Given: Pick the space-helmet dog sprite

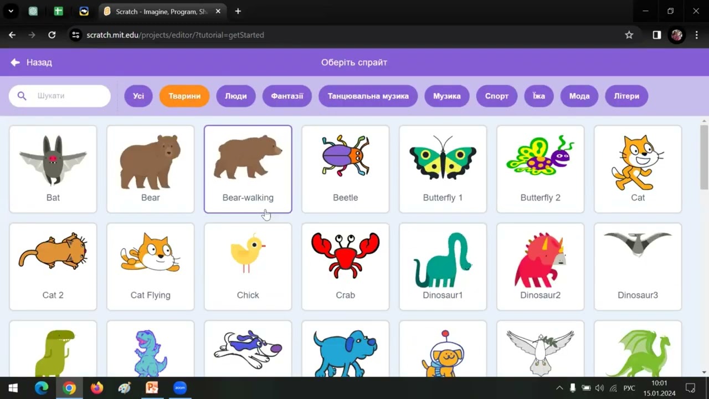Looking at the screenshot, I should tap(443, 349).
